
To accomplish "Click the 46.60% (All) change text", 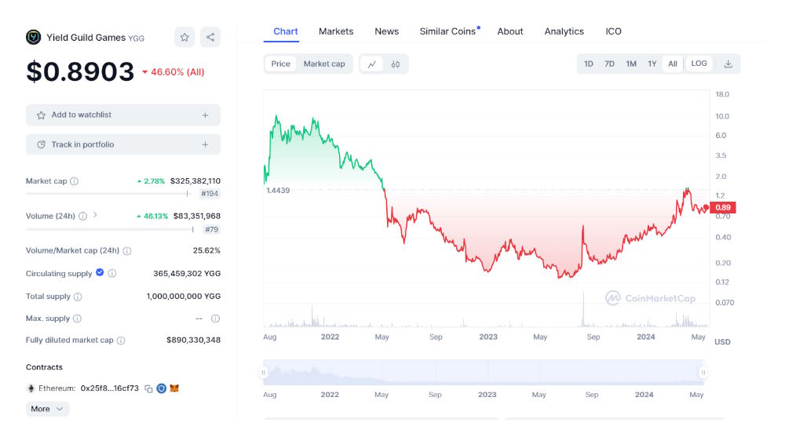I will click(177, 72).
